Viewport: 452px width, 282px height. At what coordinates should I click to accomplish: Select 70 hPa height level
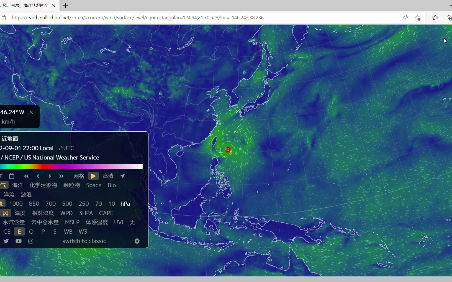pyautogui.click(x=98, y=204)
